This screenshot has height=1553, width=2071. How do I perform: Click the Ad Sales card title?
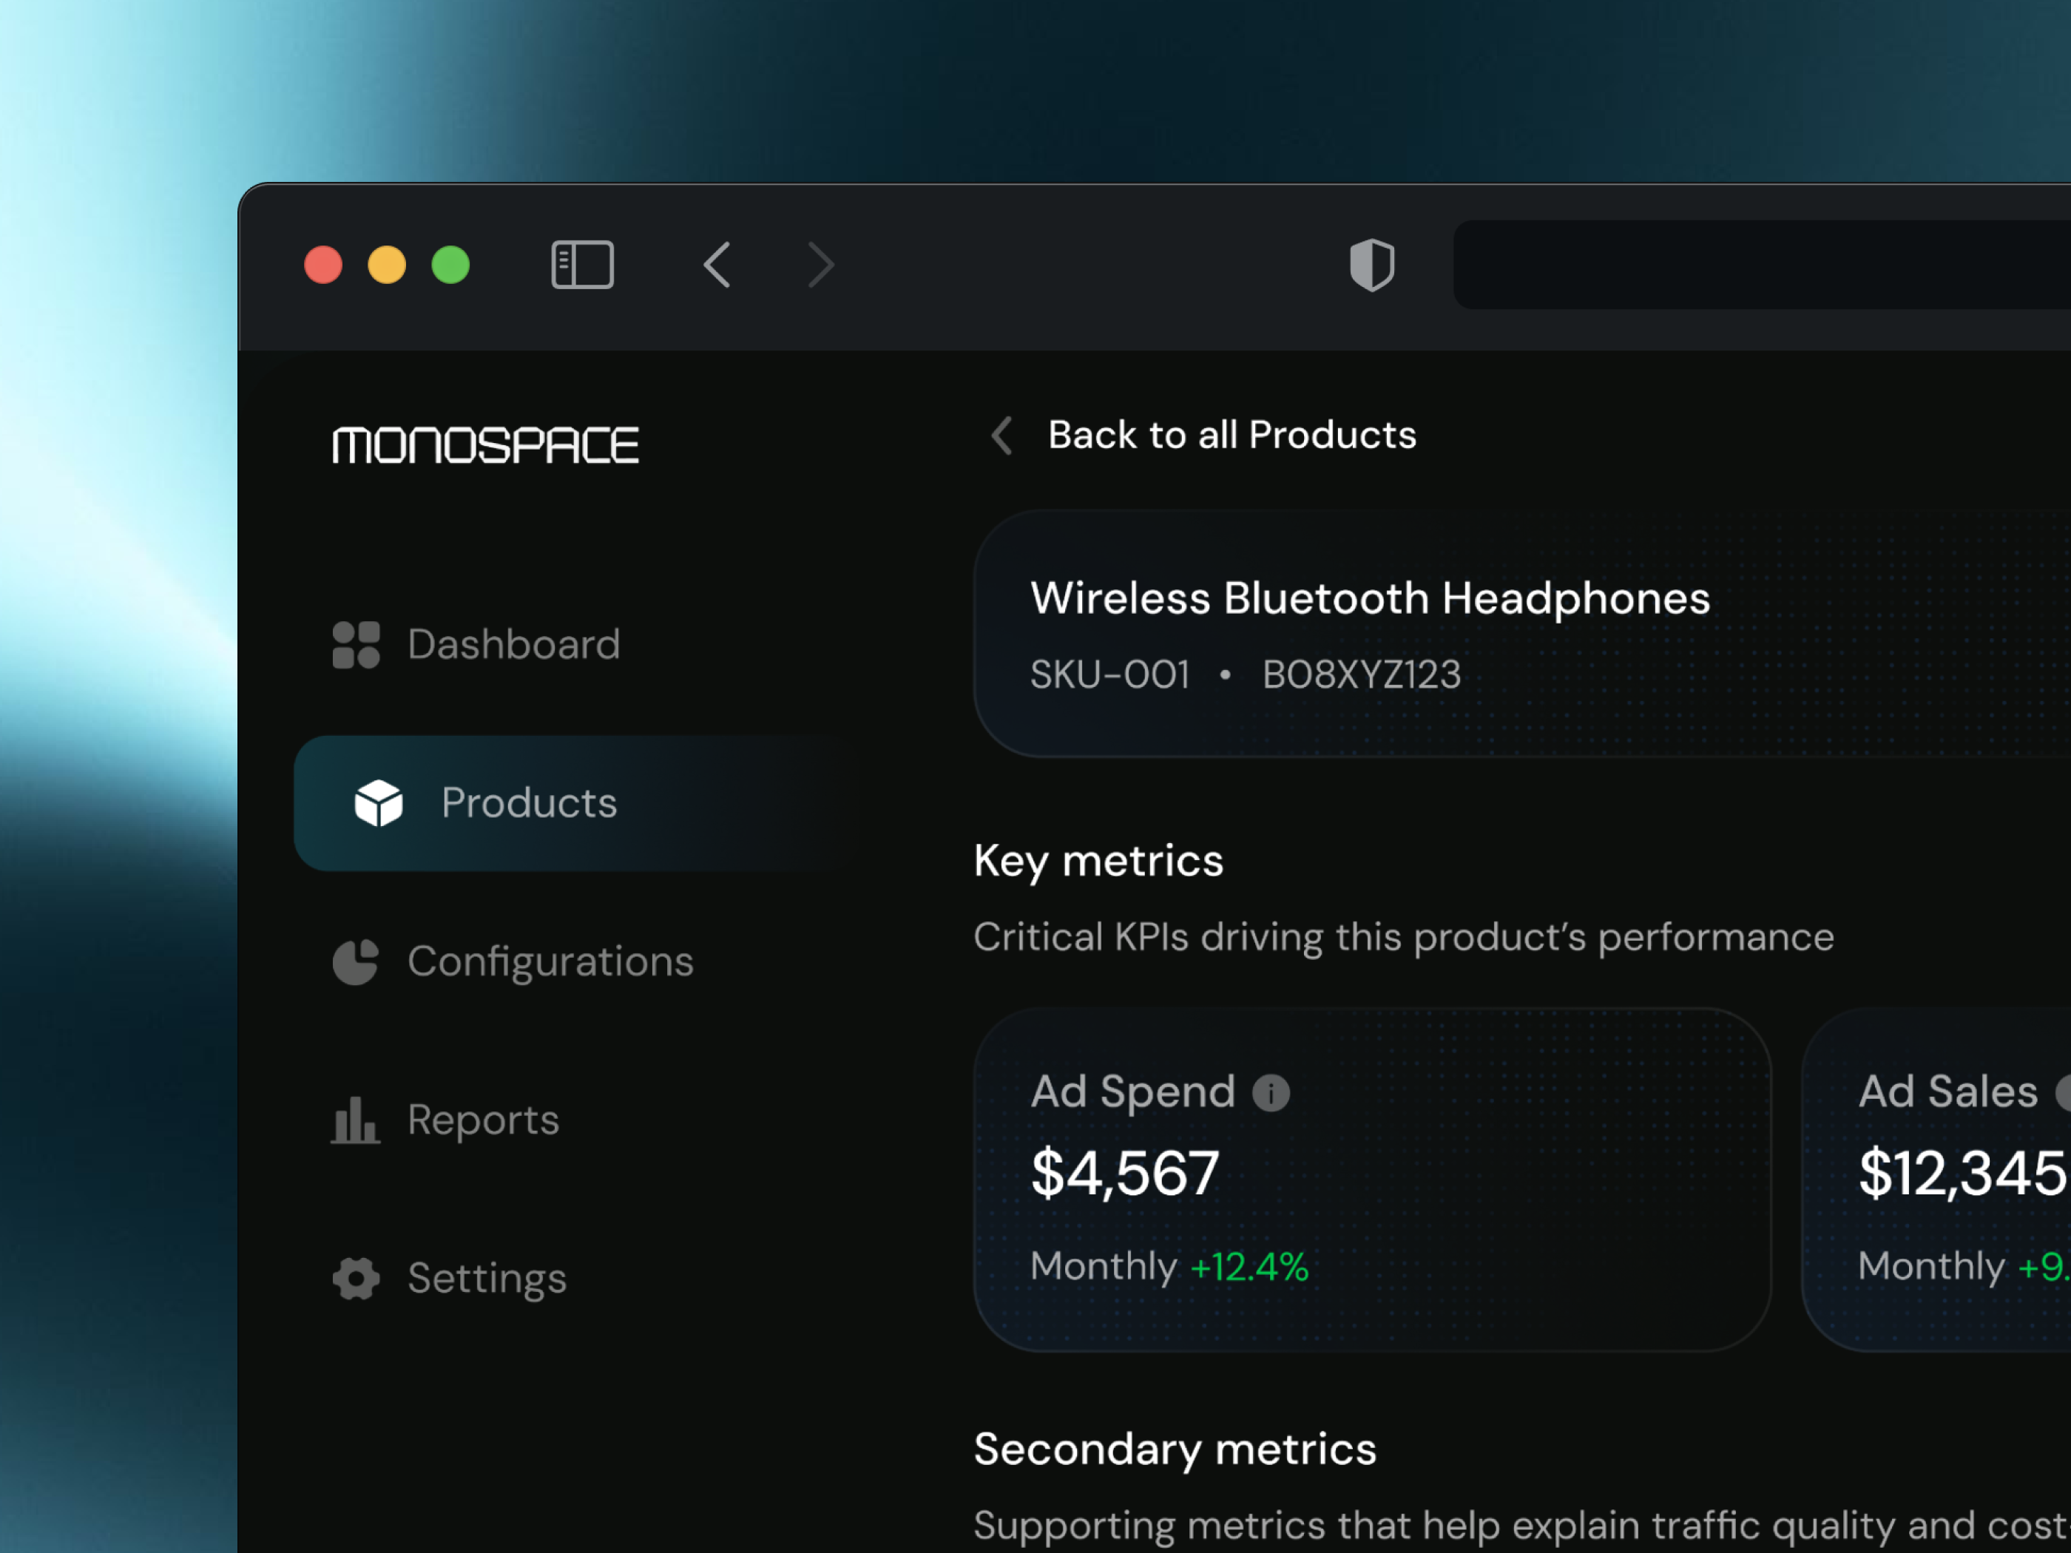coord(1947,1092)
